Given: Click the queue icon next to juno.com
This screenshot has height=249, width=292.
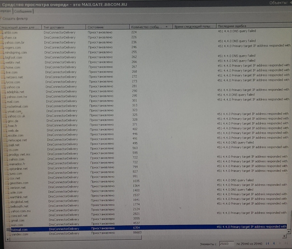Looking at the screenshot, I should [x=7, y=173].
